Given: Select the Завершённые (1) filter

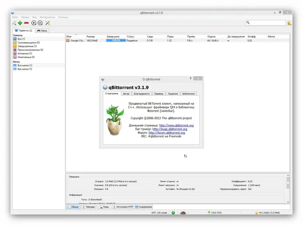Looking at the screenshot, I should point(39,46).
